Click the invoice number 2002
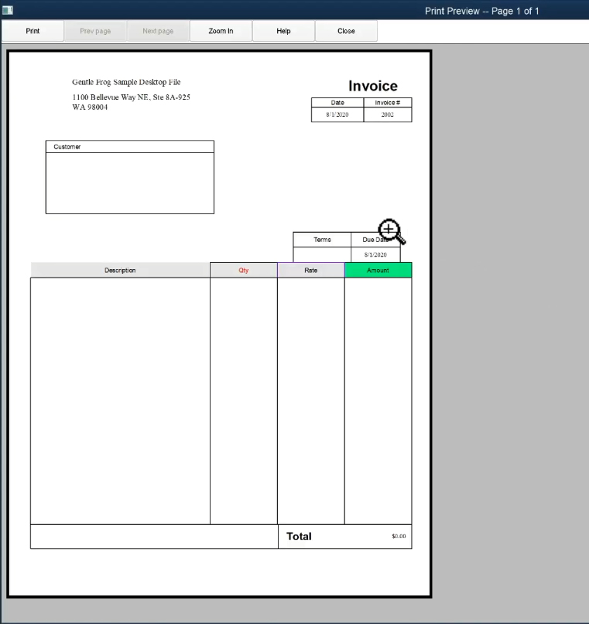Screen dimensions: 589x624 (388, 114)
